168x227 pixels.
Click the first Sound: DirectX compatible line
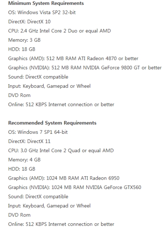point(38,77)
